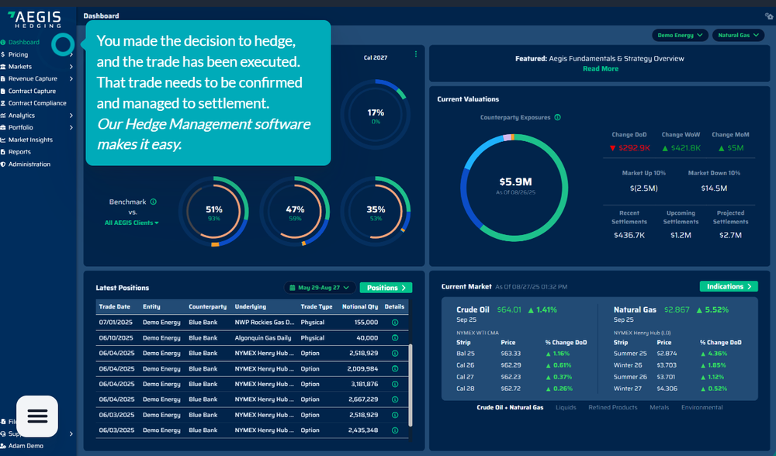The width and height of the screenshot is (776, 456).
Task: Open the Natural Gas commodity dropdown
Action: tap(737, 35)
